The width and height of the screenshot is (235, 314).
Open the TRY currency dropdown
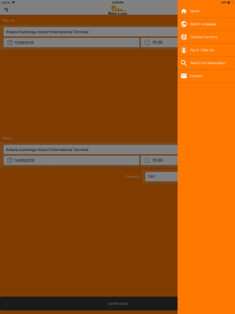point(161,177)
